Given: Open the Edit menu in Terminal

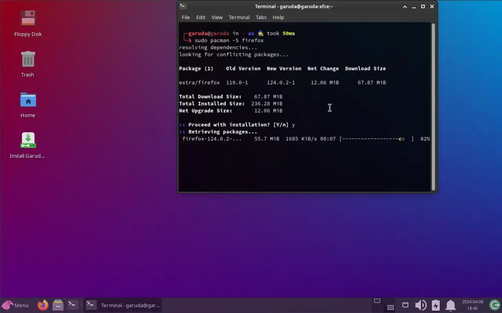Looking at the screenshot, I should tap(201, 17).
